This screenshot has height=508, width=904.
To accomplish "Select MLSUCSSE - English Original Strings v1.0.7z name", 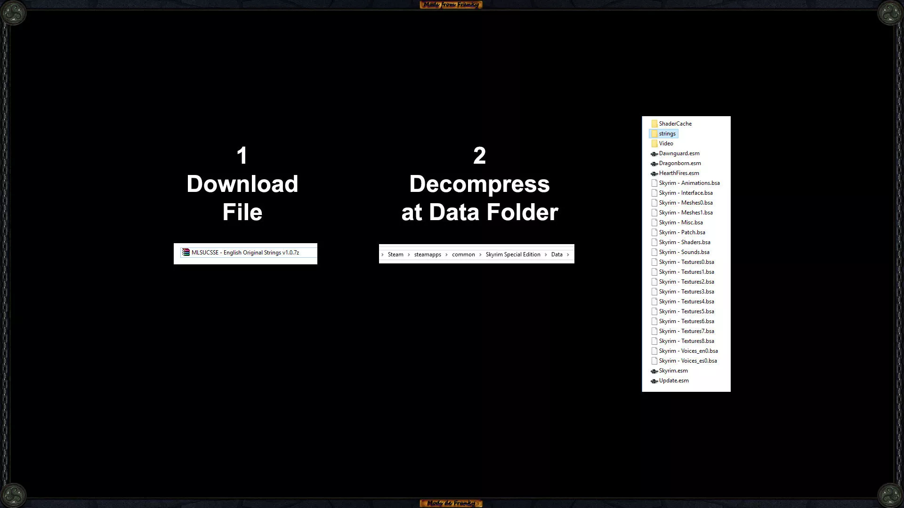I will click(245, 253).
